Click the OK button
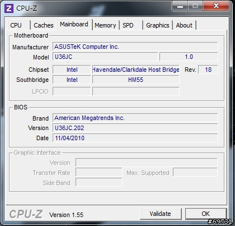The image size is (235, 226). pyautogui.click(x=206, y=214)
